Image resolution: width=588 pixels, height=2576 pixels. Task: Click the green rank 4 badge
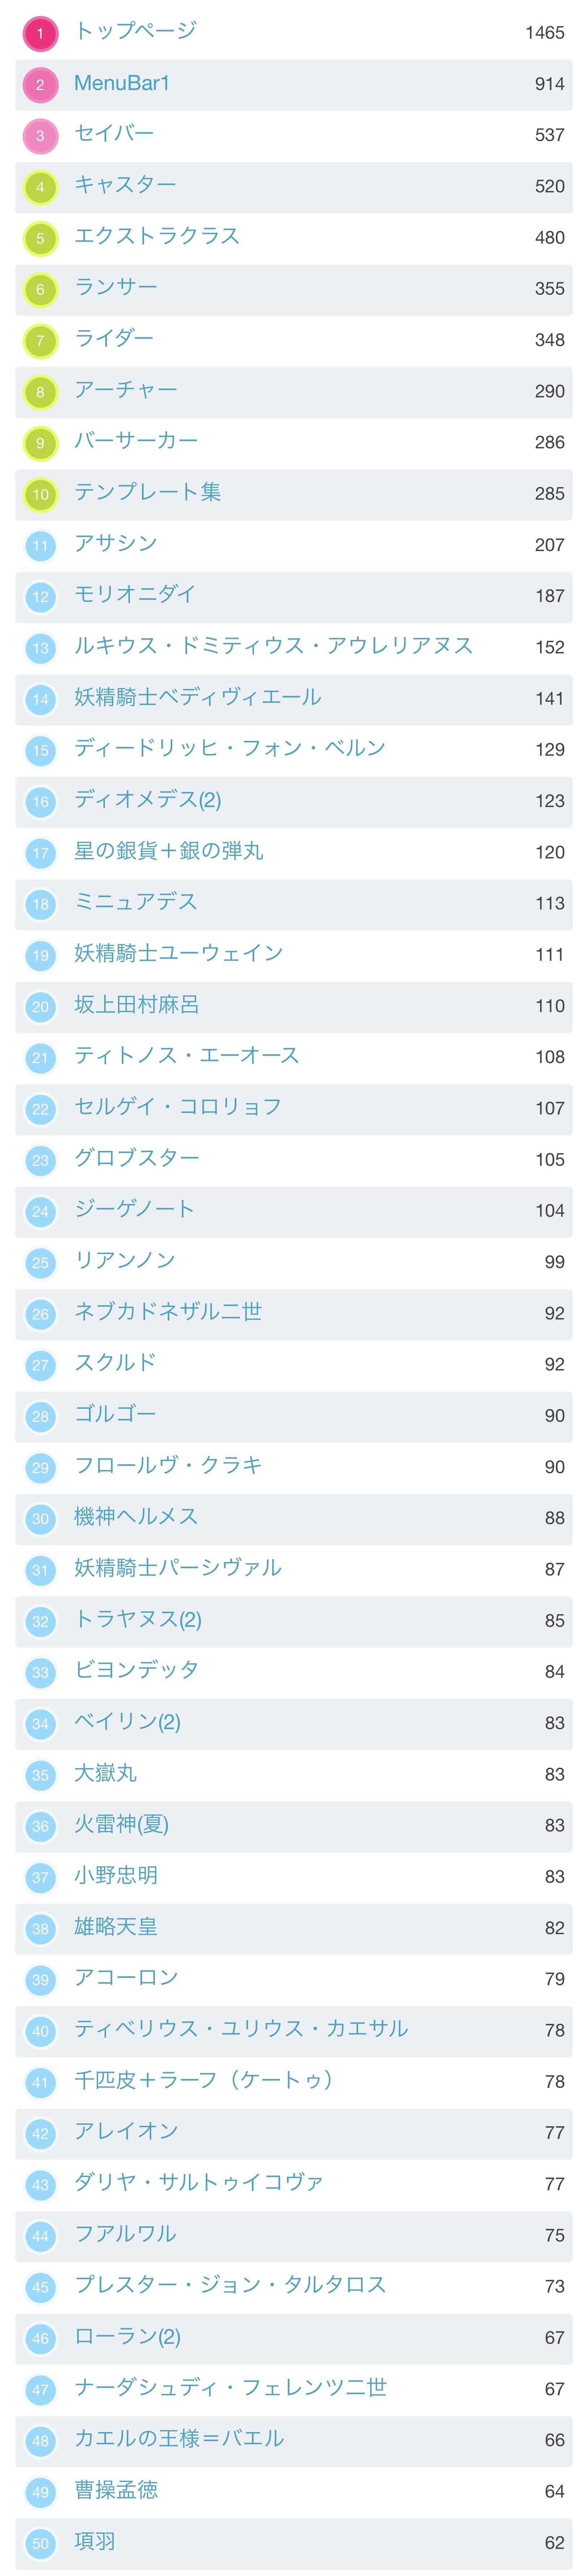point(40,187)
